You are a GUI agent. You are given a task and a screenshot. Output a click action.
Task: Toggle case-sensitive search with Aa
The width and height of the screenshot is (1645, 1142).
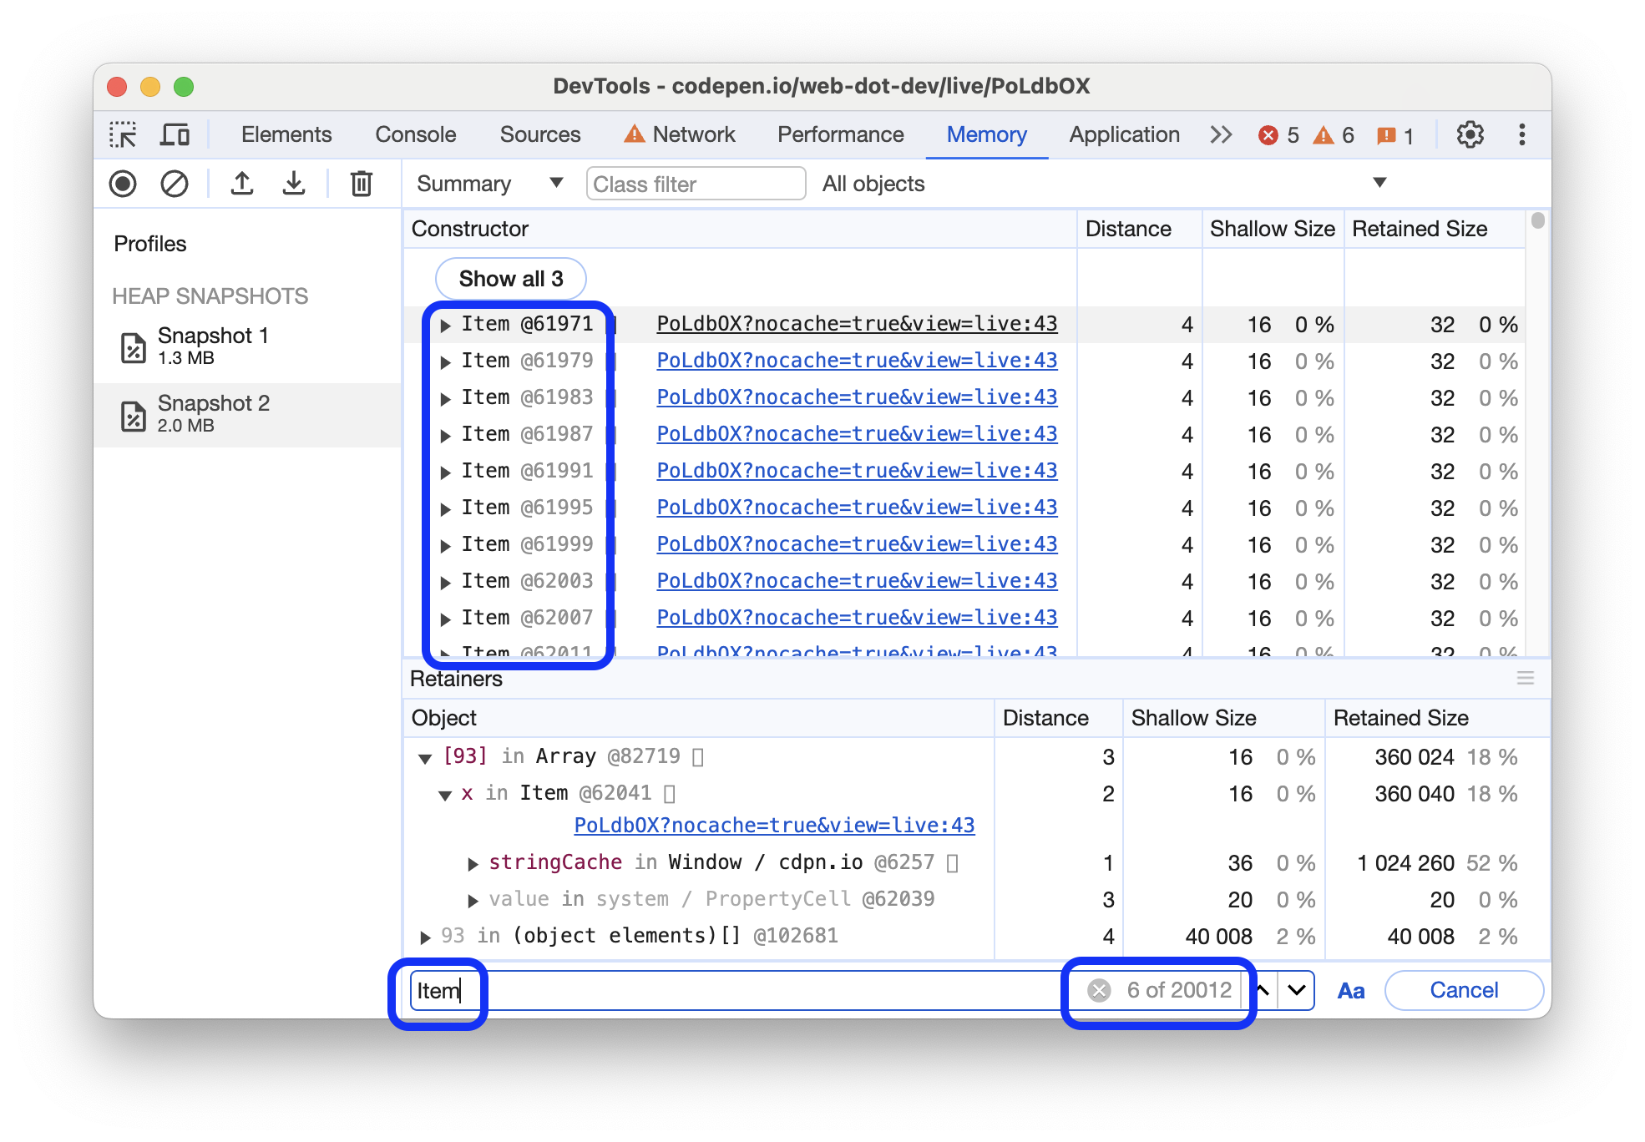(x=1350, y=988)
